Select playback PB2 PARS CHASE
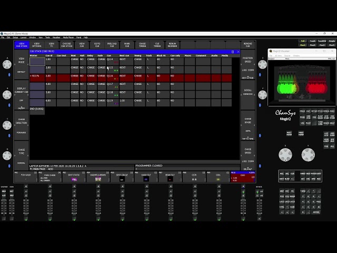Image resolution: width=337 pixels, height=253 pixels. (x=49, y=177)
